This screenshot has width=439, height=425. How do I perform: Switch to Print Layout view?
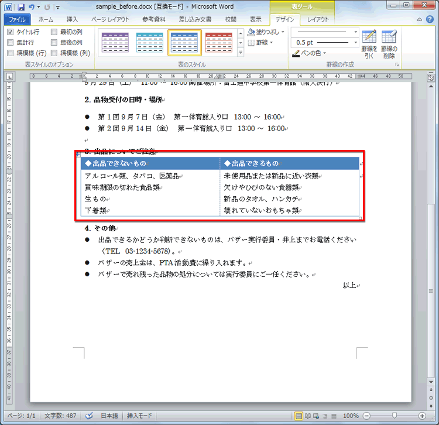(299, 416)
